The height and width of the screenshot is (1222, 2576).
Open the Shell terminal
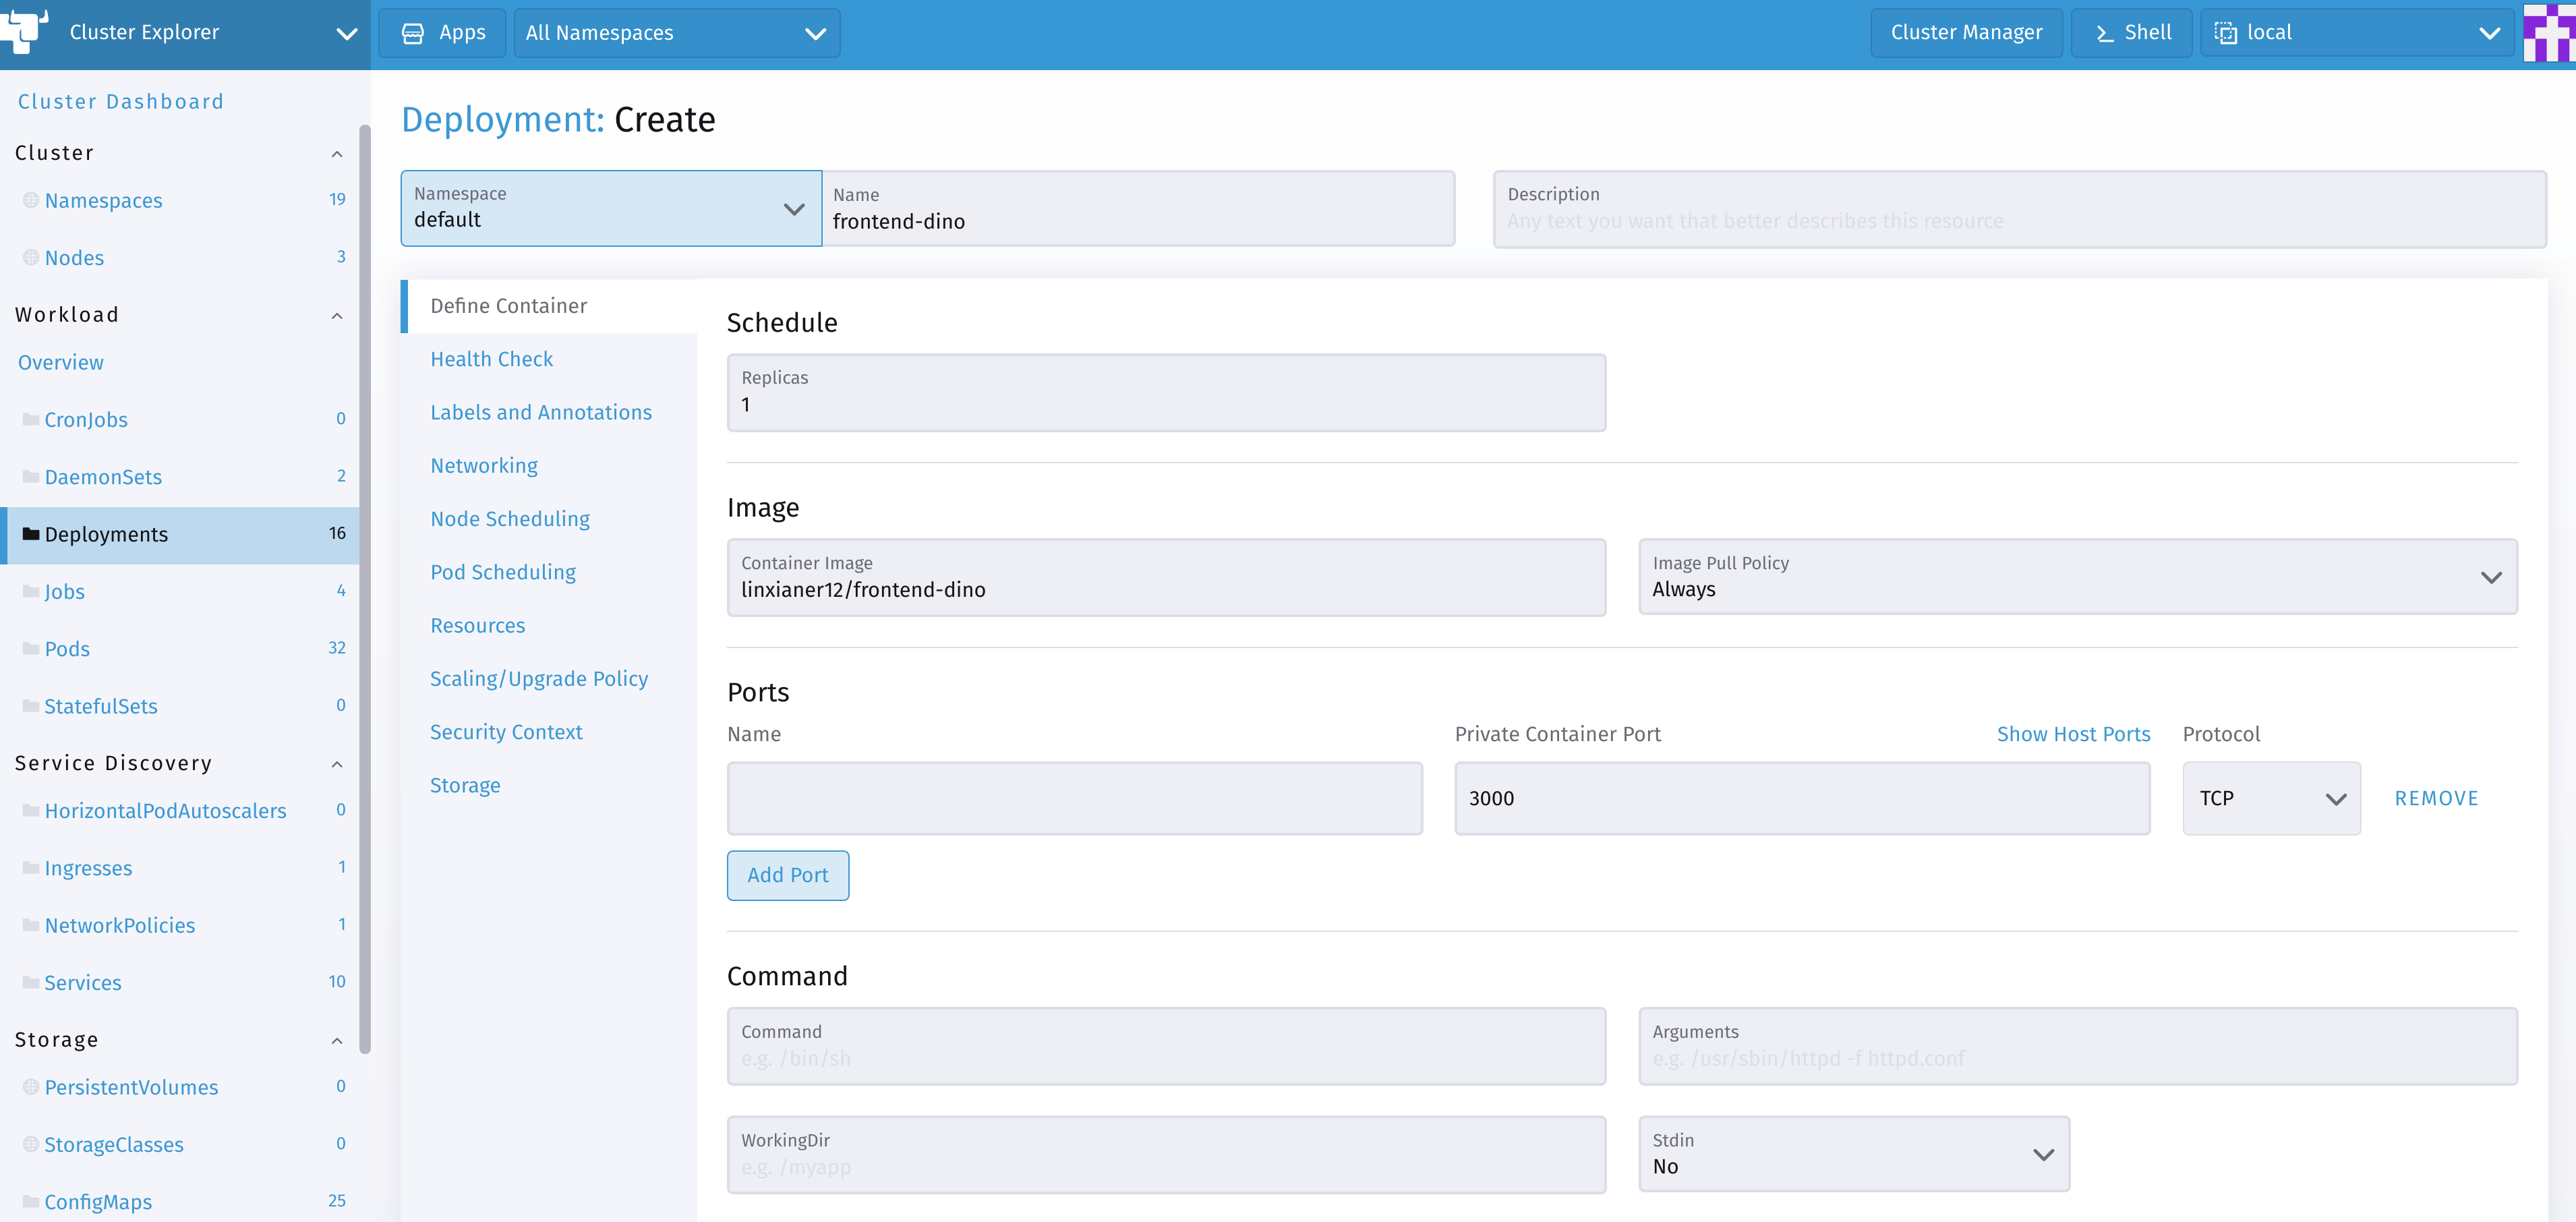[x=2131, y=33]
